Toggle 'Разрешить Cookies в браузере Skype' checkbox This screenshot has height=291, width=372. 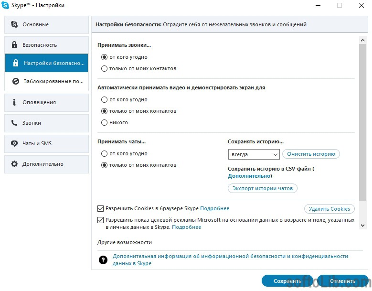(x=100, y=209)
